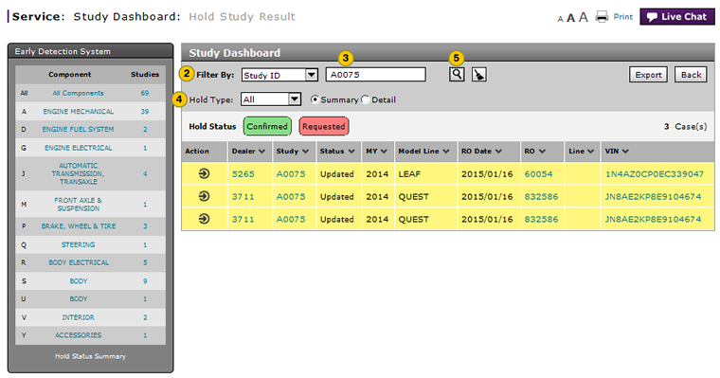The height and width of the screenshot is (378, 720).
Task: Open the Hold Type dropdown
Action: [x=271, y=99]
